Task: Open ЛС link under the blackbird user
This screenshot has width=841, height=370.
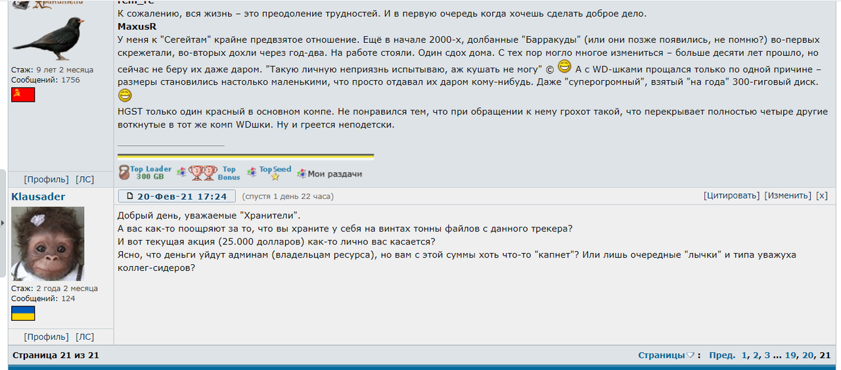Action: (x=85, y=179)
